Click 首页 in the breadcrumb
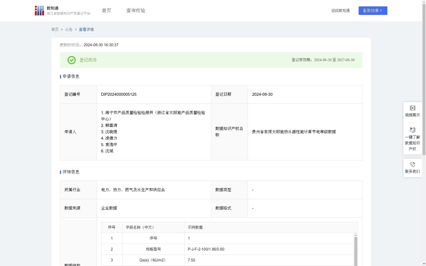The width and height of the screenshot is (426, 266). point(55,30)
